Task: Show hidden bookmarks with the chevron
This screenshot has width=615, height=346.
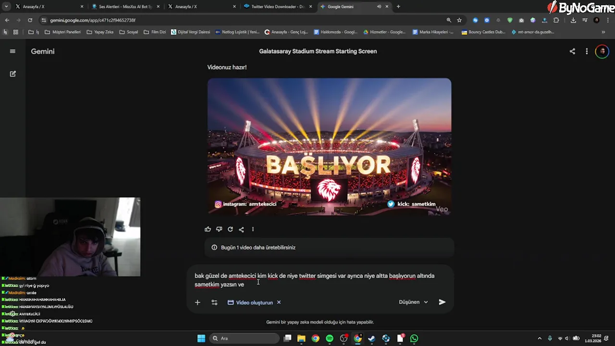Action: click(x=603, y=32)
